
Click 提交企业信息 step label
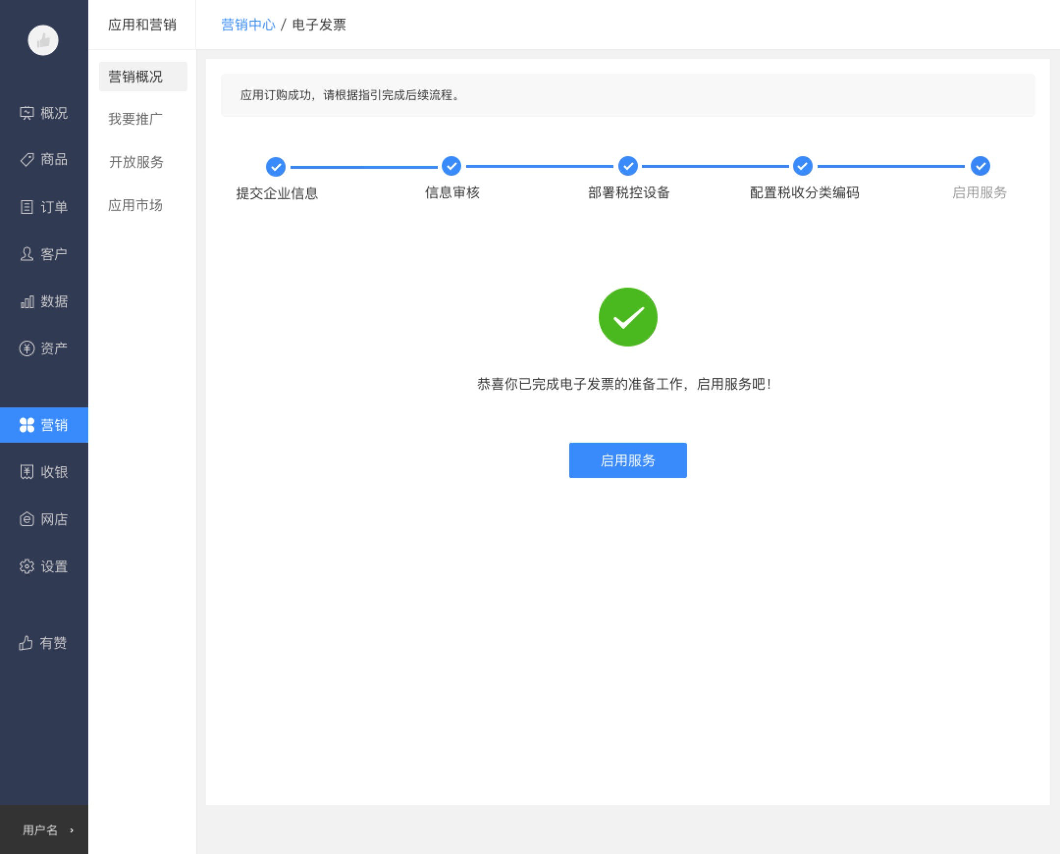tap(276, 193)
